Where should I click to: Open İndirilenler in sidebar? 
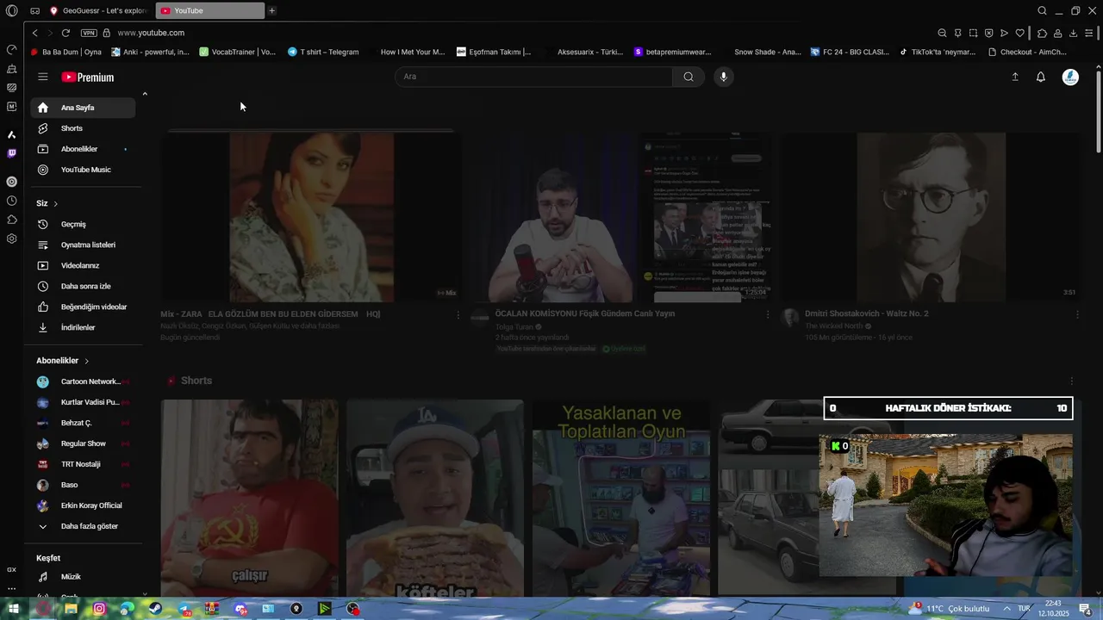point(83,327)
